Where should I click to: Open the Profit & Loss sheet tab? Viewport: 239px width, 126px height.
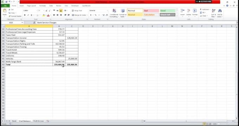point(39,121)
